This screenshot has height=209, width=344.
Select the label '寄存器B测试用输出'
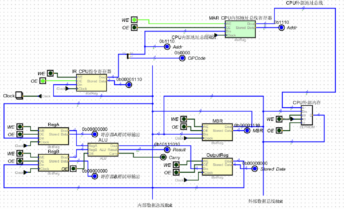tap(120, 177)
